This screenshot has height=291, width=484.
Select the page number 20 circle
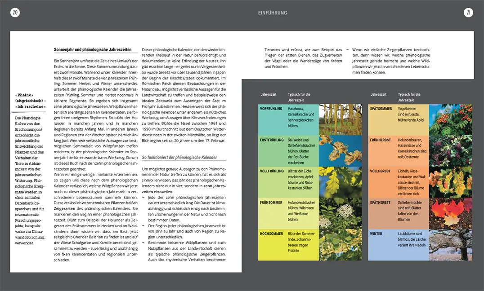[15, 12]
